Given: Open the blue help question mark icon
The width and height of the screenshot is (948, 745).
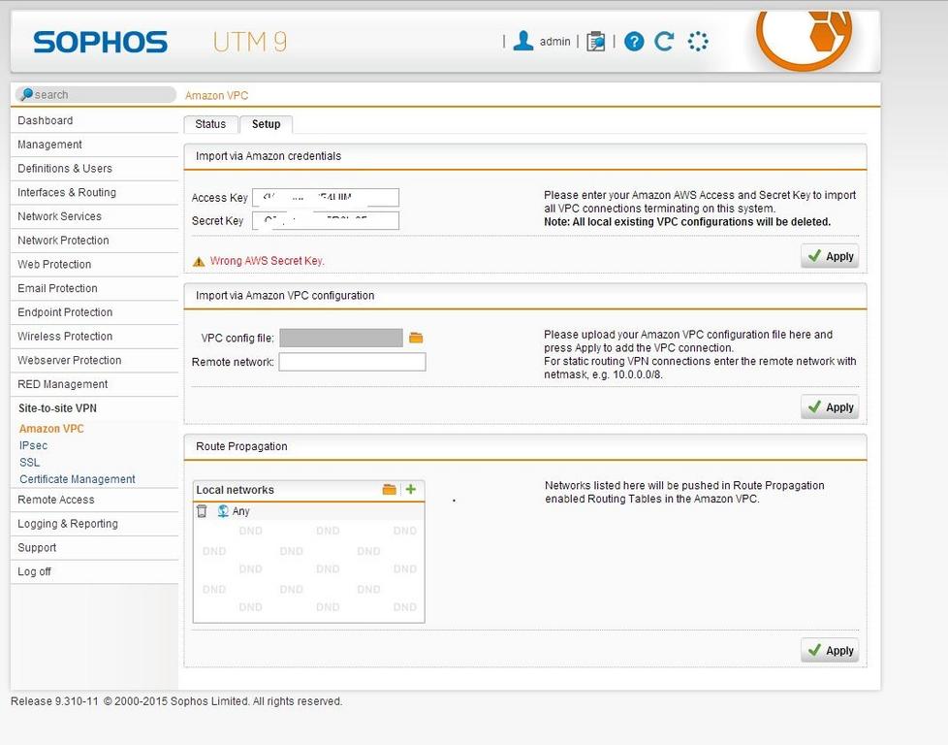Looking at the screenshot, I should 634,42.
